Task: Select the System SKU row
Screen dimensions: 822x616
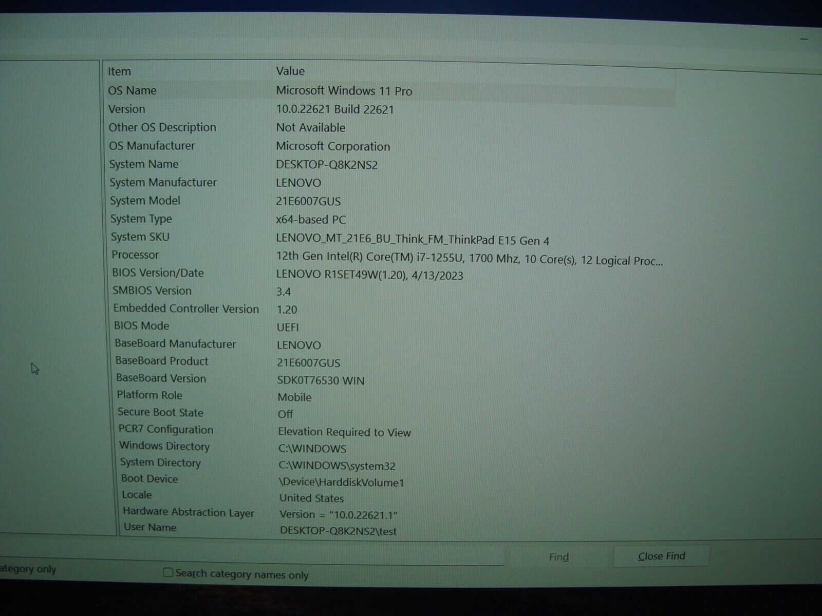Action: pos(390,238)
